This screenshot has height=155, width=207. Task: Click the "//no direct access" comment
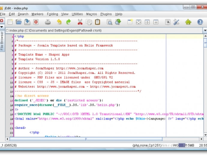[31, 96]
